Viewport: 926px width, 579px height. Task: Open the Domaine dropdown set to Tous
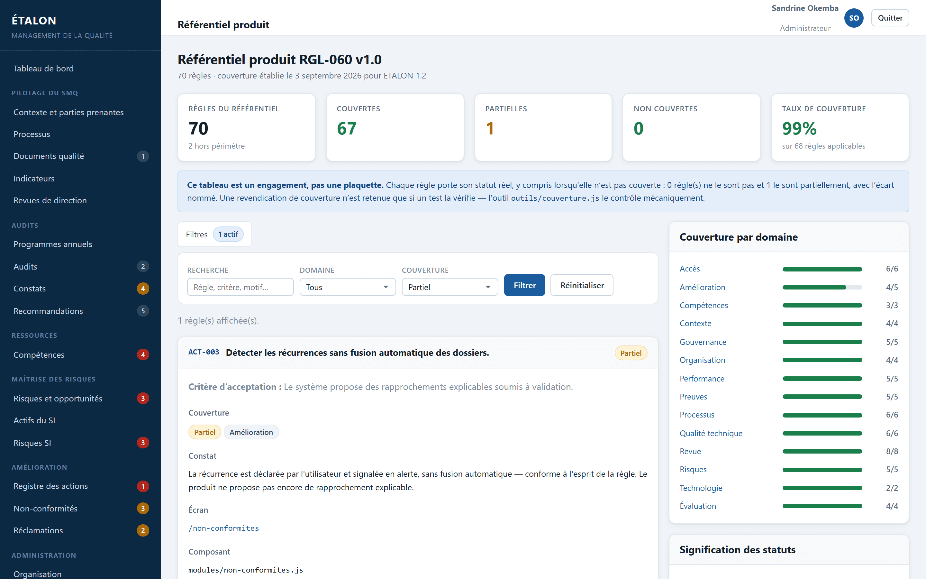tap(348, 287)
